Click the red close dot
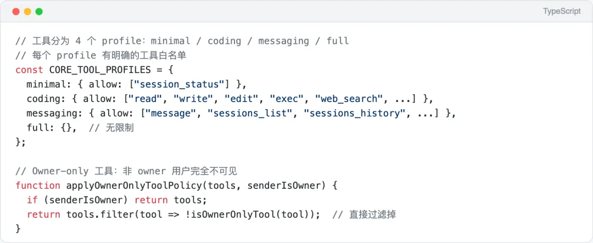Image resolution: width=593 pixels, height=243 pixels. 16,12
